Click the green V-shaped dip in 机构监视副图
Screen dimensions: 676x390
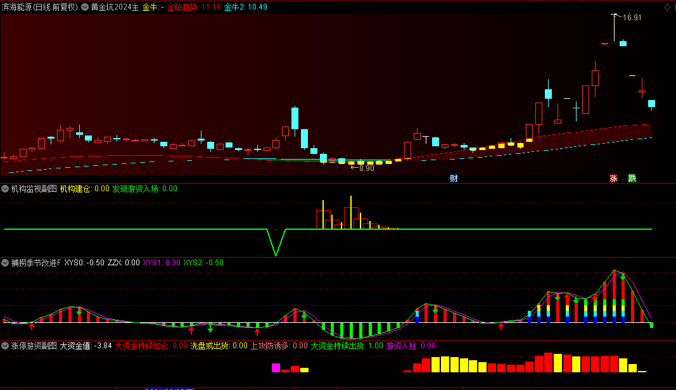click(276, 242)
